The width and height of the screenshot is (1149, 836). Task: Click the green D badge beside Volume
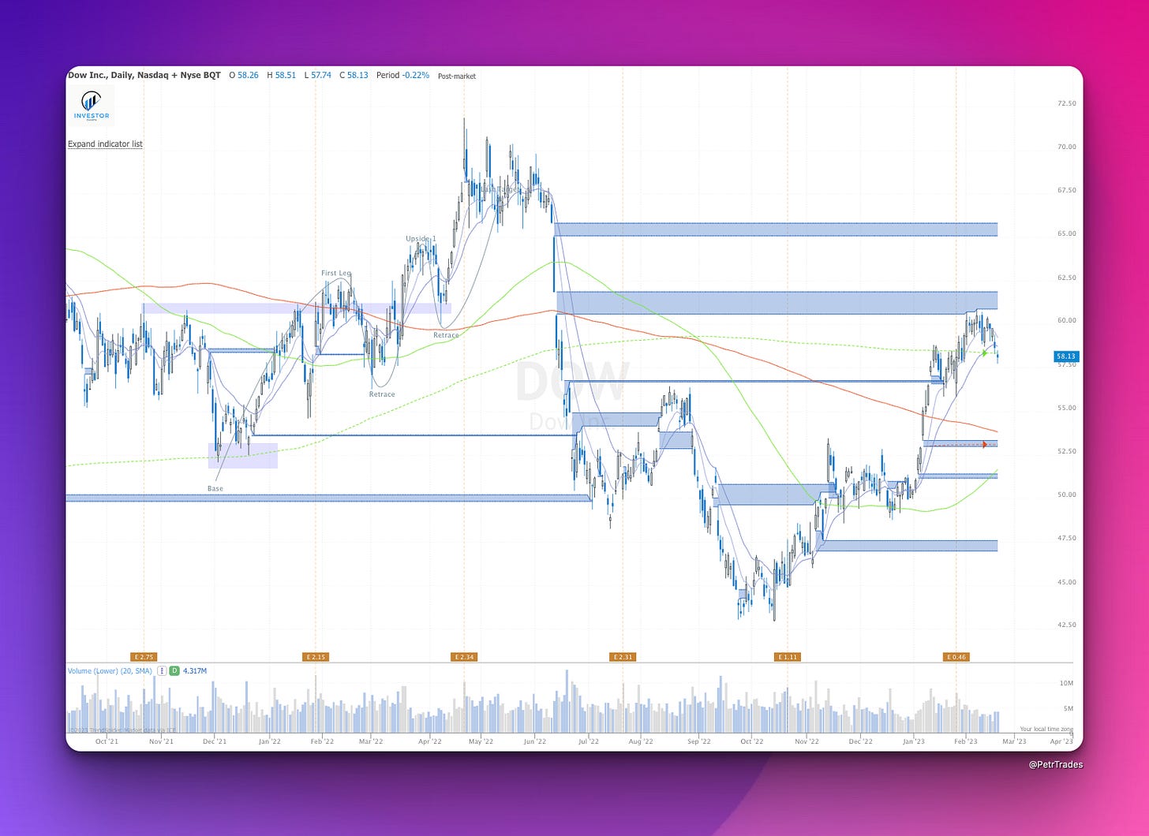point(174,671)
